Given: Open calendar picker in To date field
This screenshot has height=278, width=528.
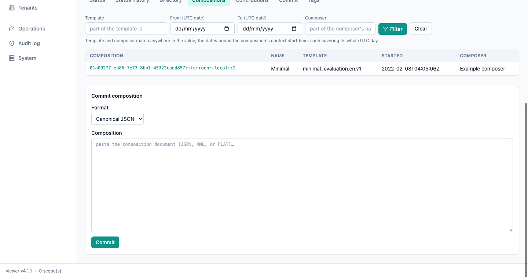Looking at the screenshot, I should [294, 29].
